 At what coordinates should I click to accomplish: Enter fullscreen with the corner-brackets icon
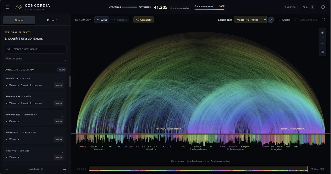pos(323,20)
